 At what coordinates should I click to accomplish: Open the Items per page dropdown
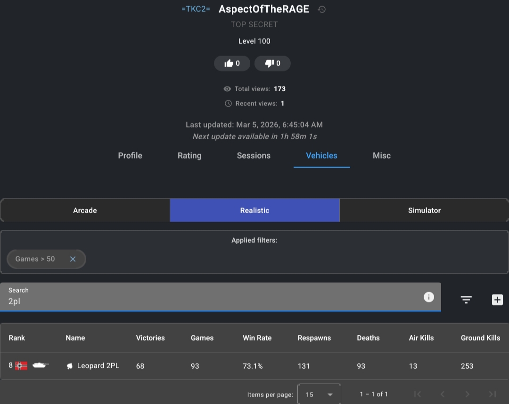319,394
